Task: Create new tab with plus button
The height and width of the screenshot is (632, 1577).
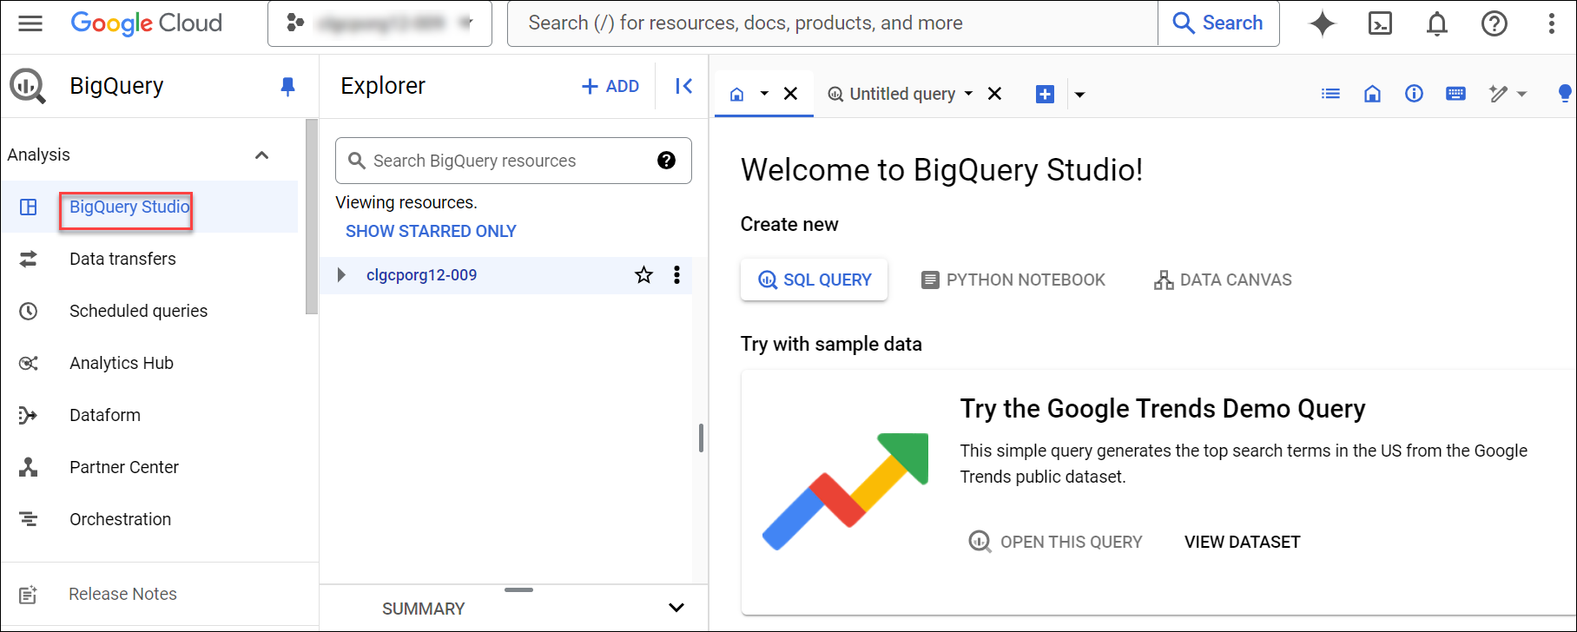Action: 1046,94
